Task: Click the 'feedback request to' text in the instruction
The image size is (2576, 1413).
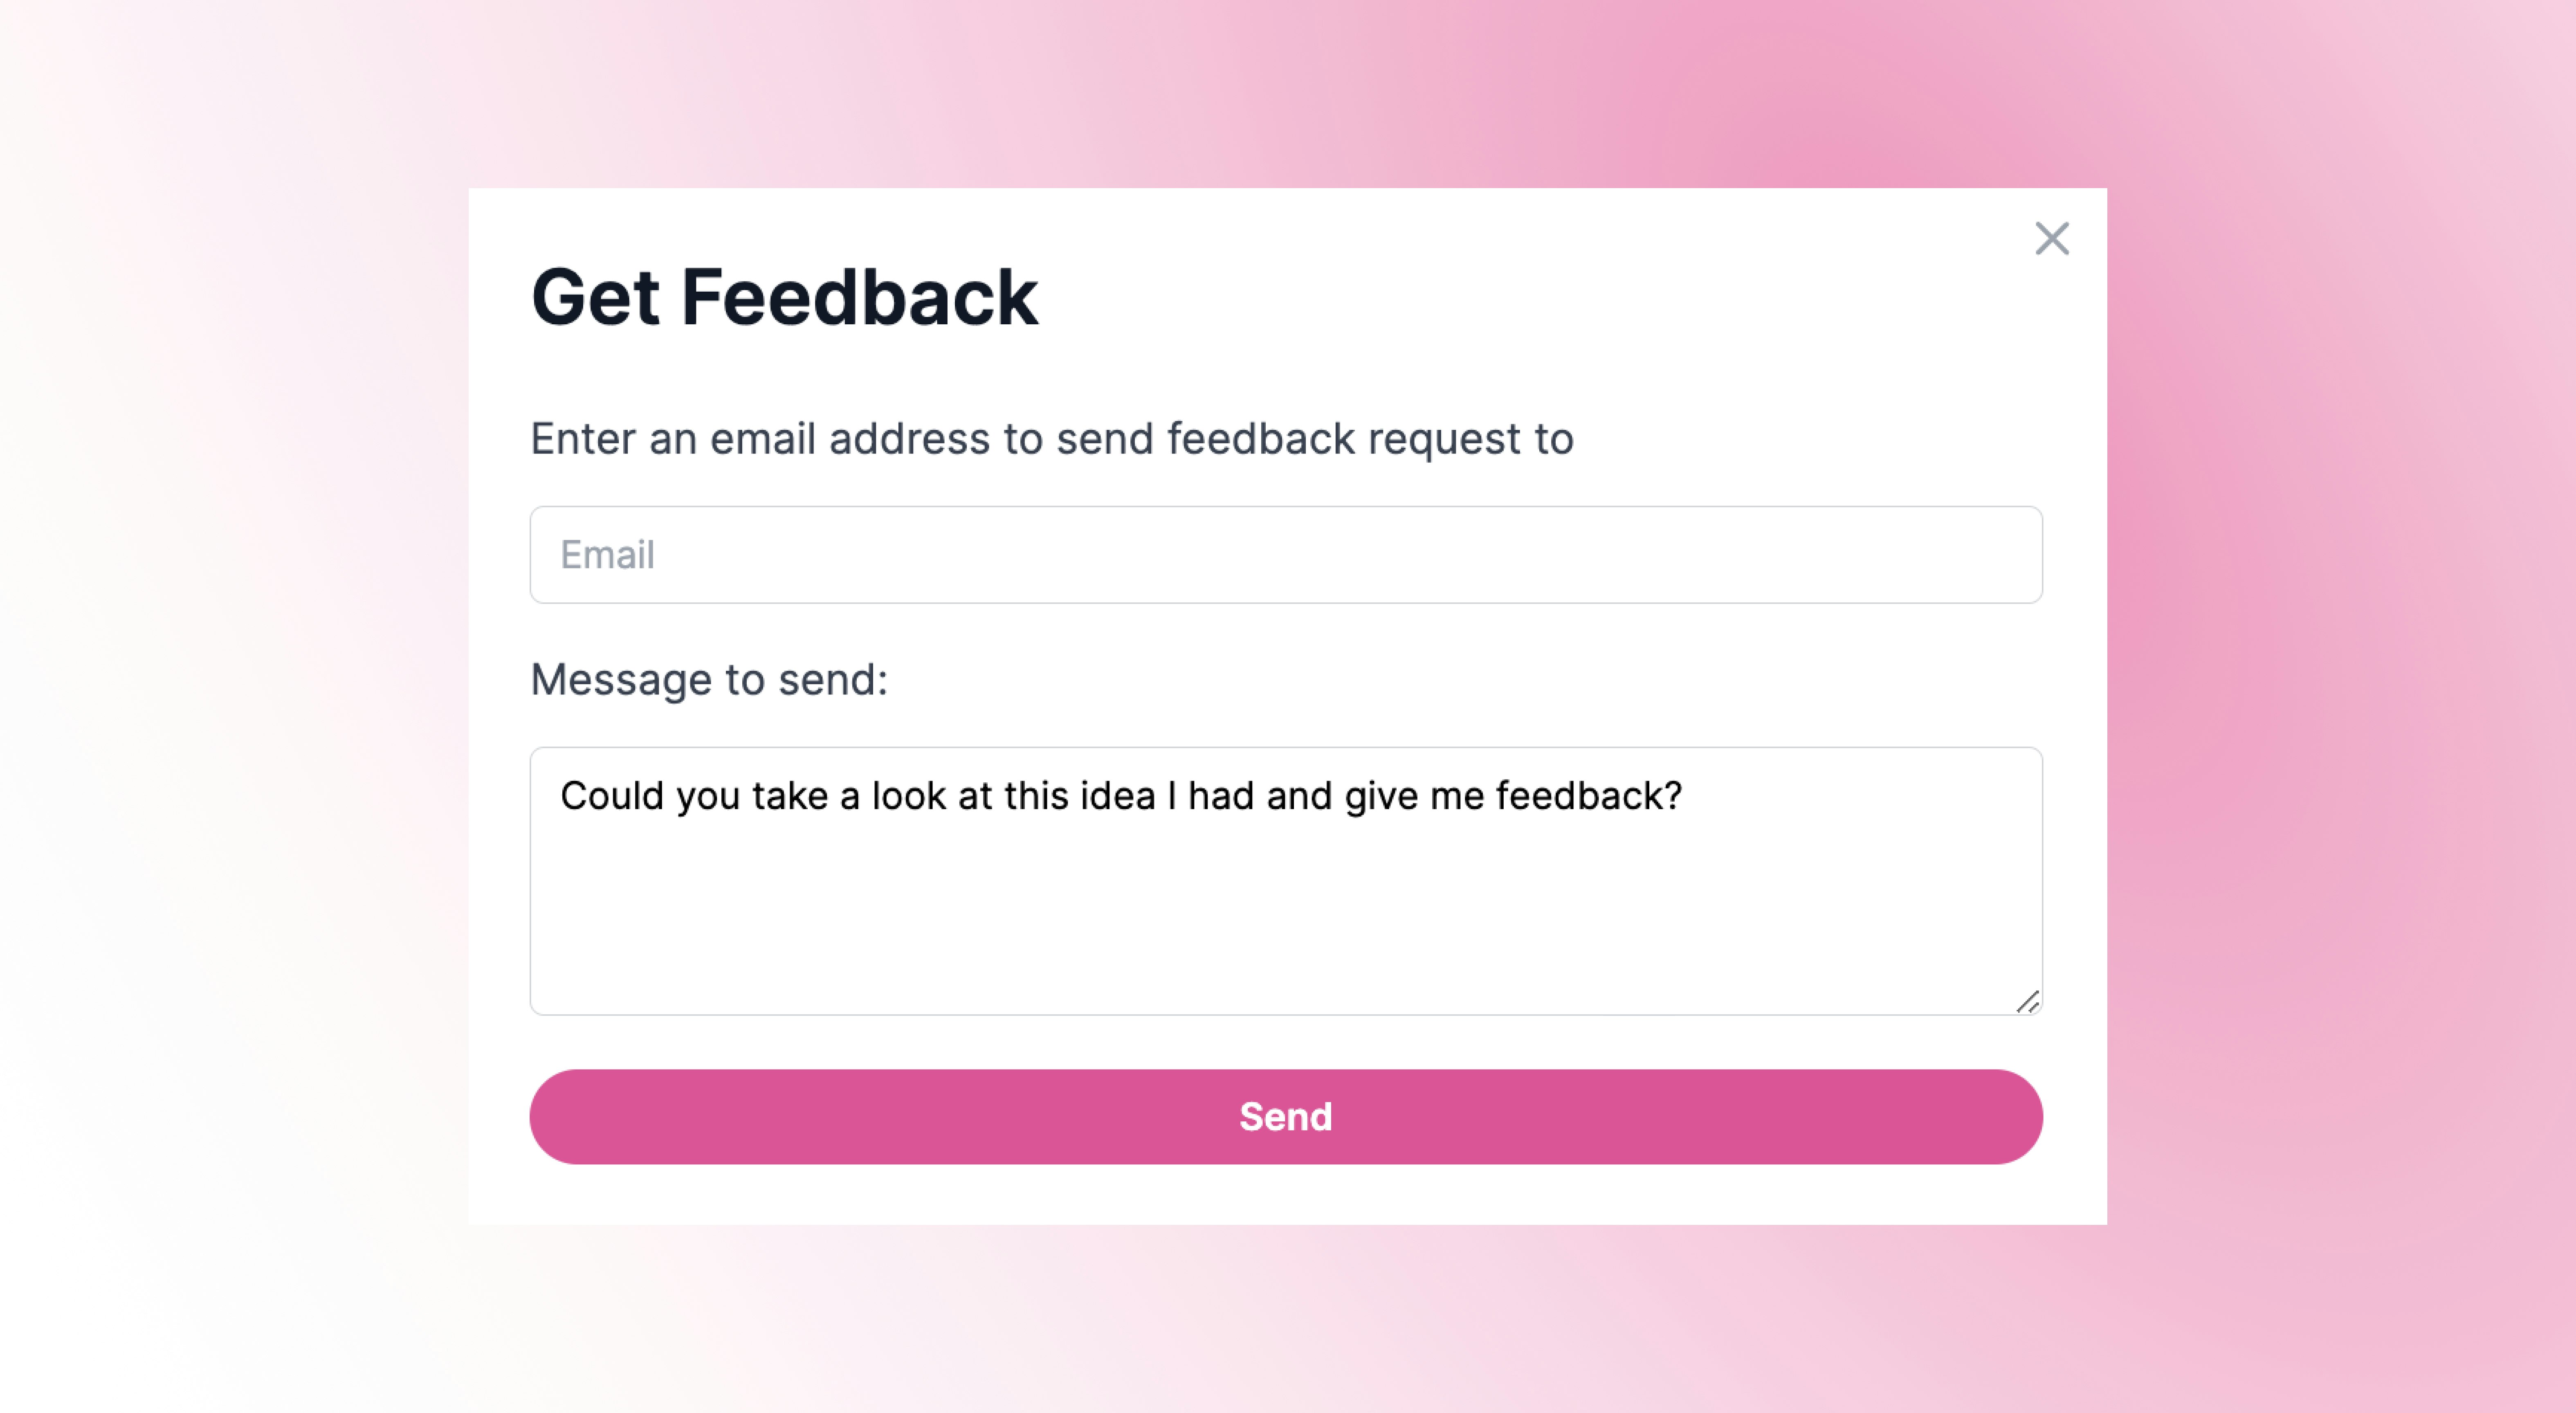Action: tap(1370, 439)
